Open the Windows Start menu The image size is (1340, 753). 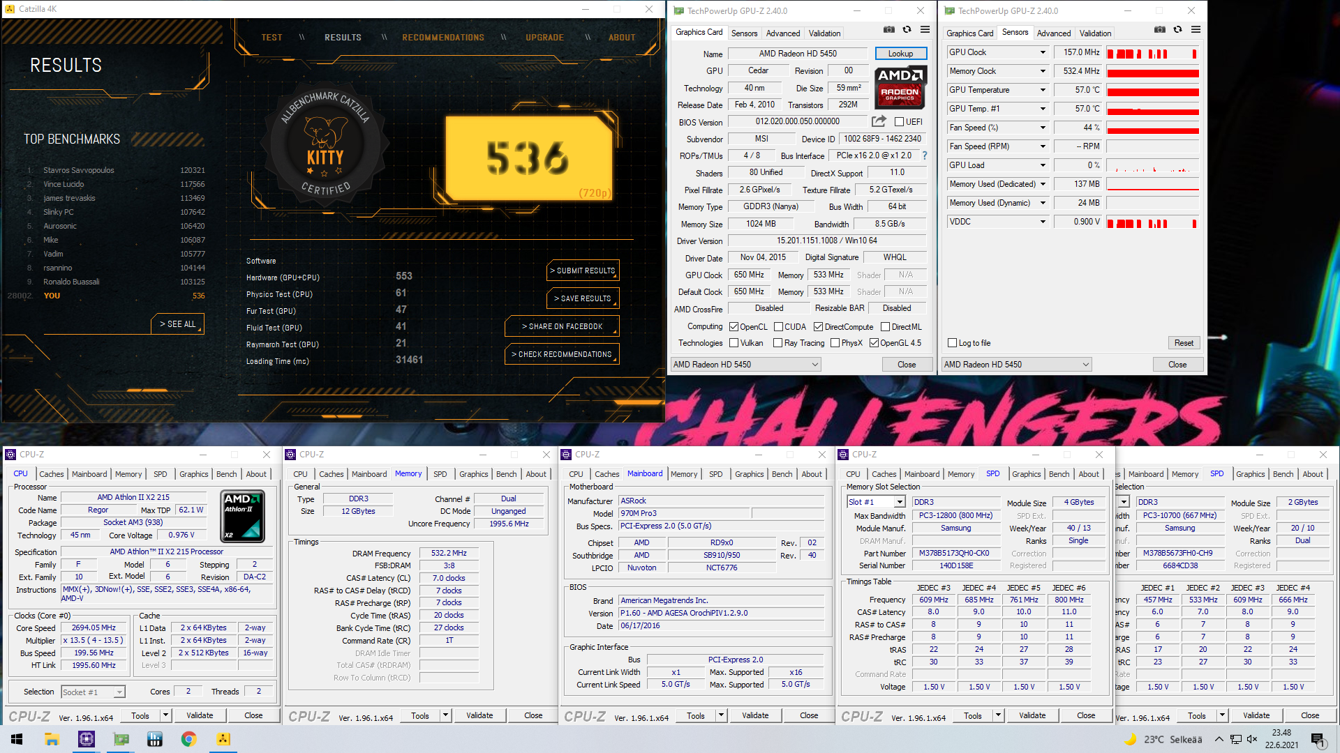pos(17,739)
